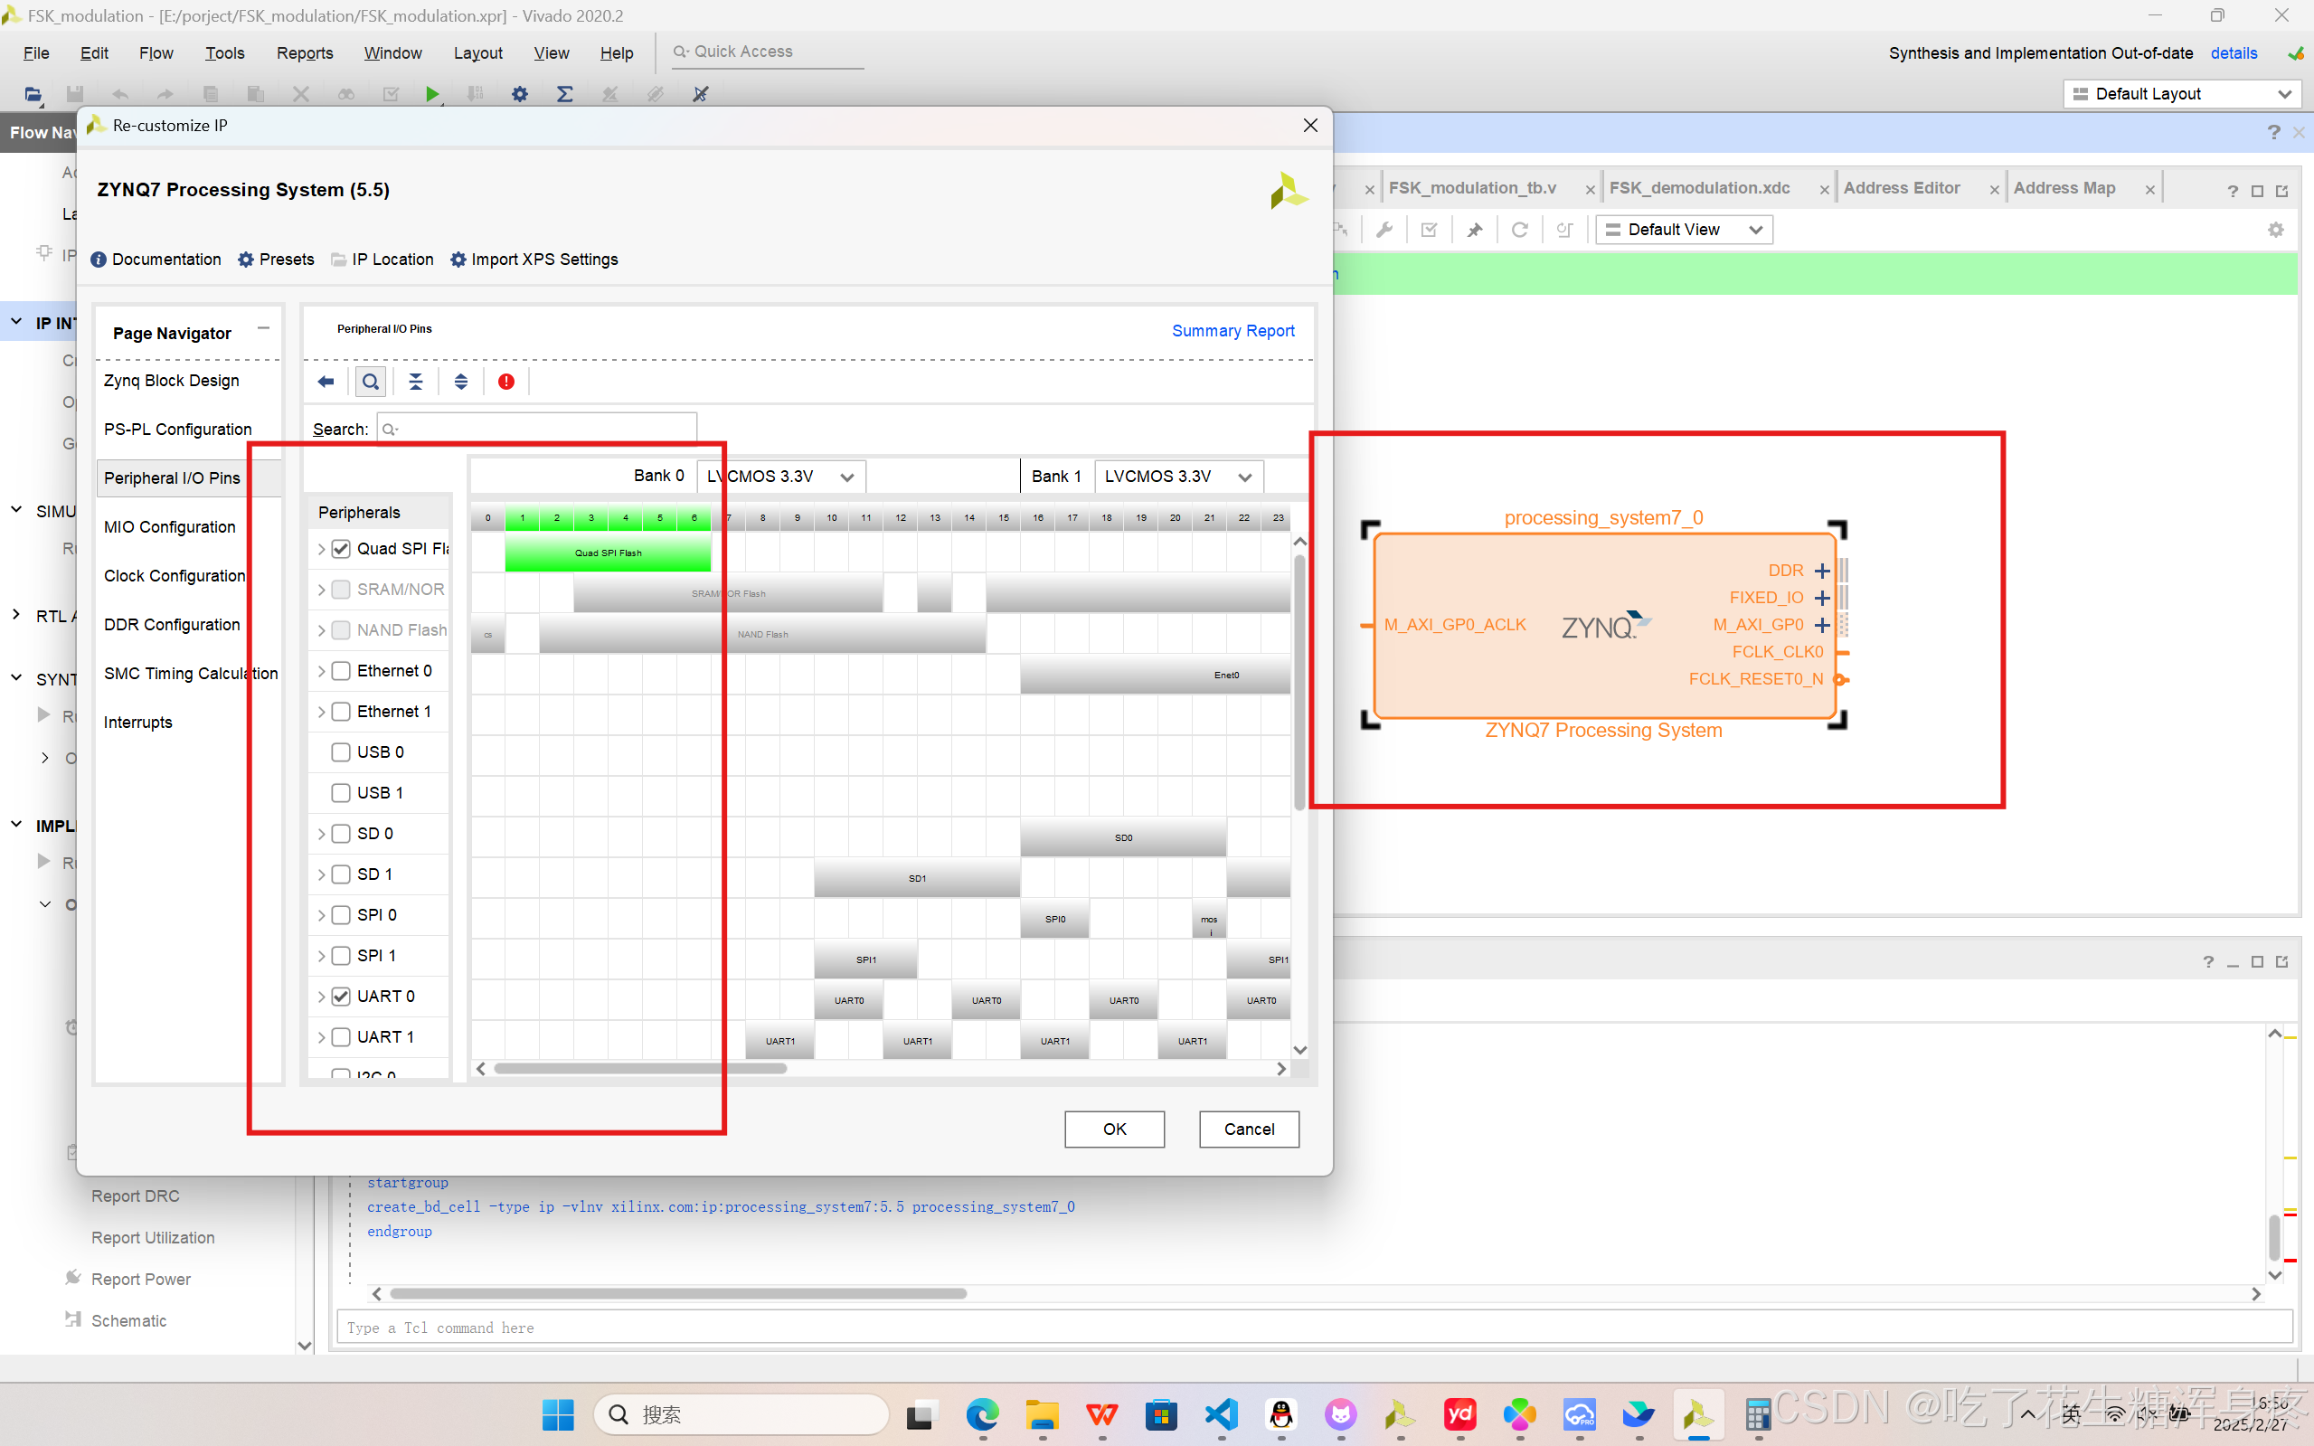Switch to the Address Editor tab
This screenshot has height=1446, width=2314.
pos(1902,188)
